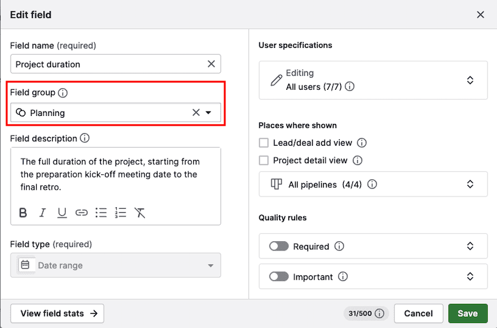Insert a link via link icon
The height and width of the screenshot is (328, 497).
point(81,213)
